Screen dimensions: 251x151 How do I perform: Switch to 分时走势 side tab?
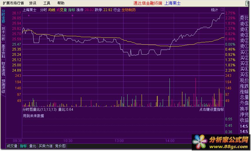3,16
